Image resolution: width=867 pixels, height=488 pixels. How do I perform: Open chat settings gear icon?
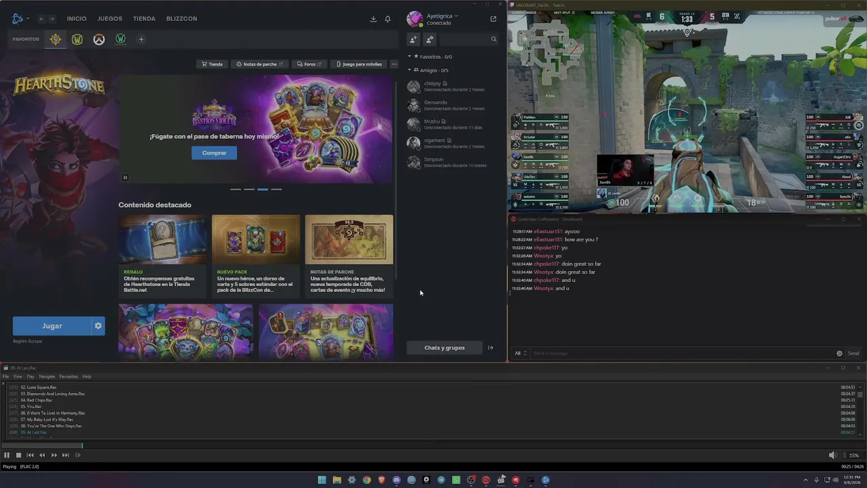pyautogui.click(x=840, y=353)
